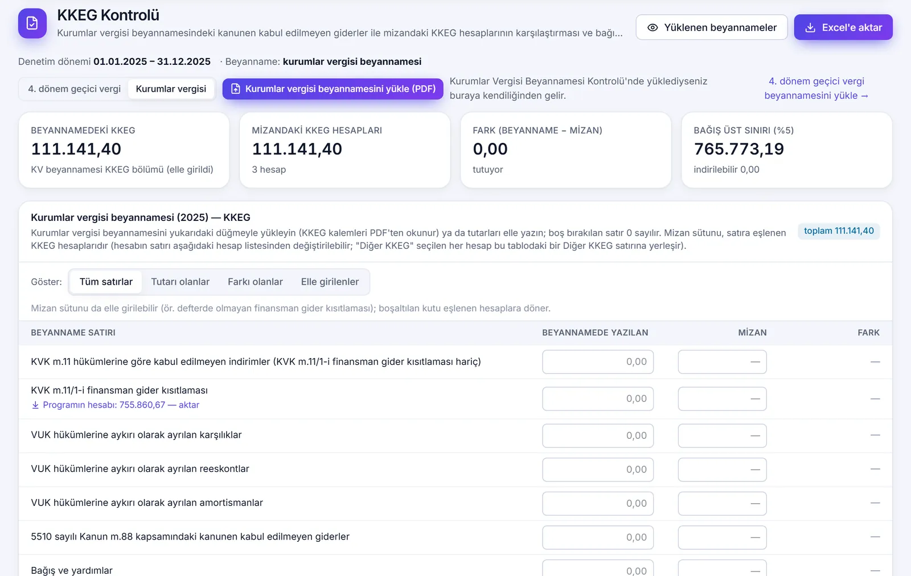Viewport: 911px width, 576px height.
Task: Click Mizan field for finansman gider kısıtlaması
Action: (x=722, y=399)
